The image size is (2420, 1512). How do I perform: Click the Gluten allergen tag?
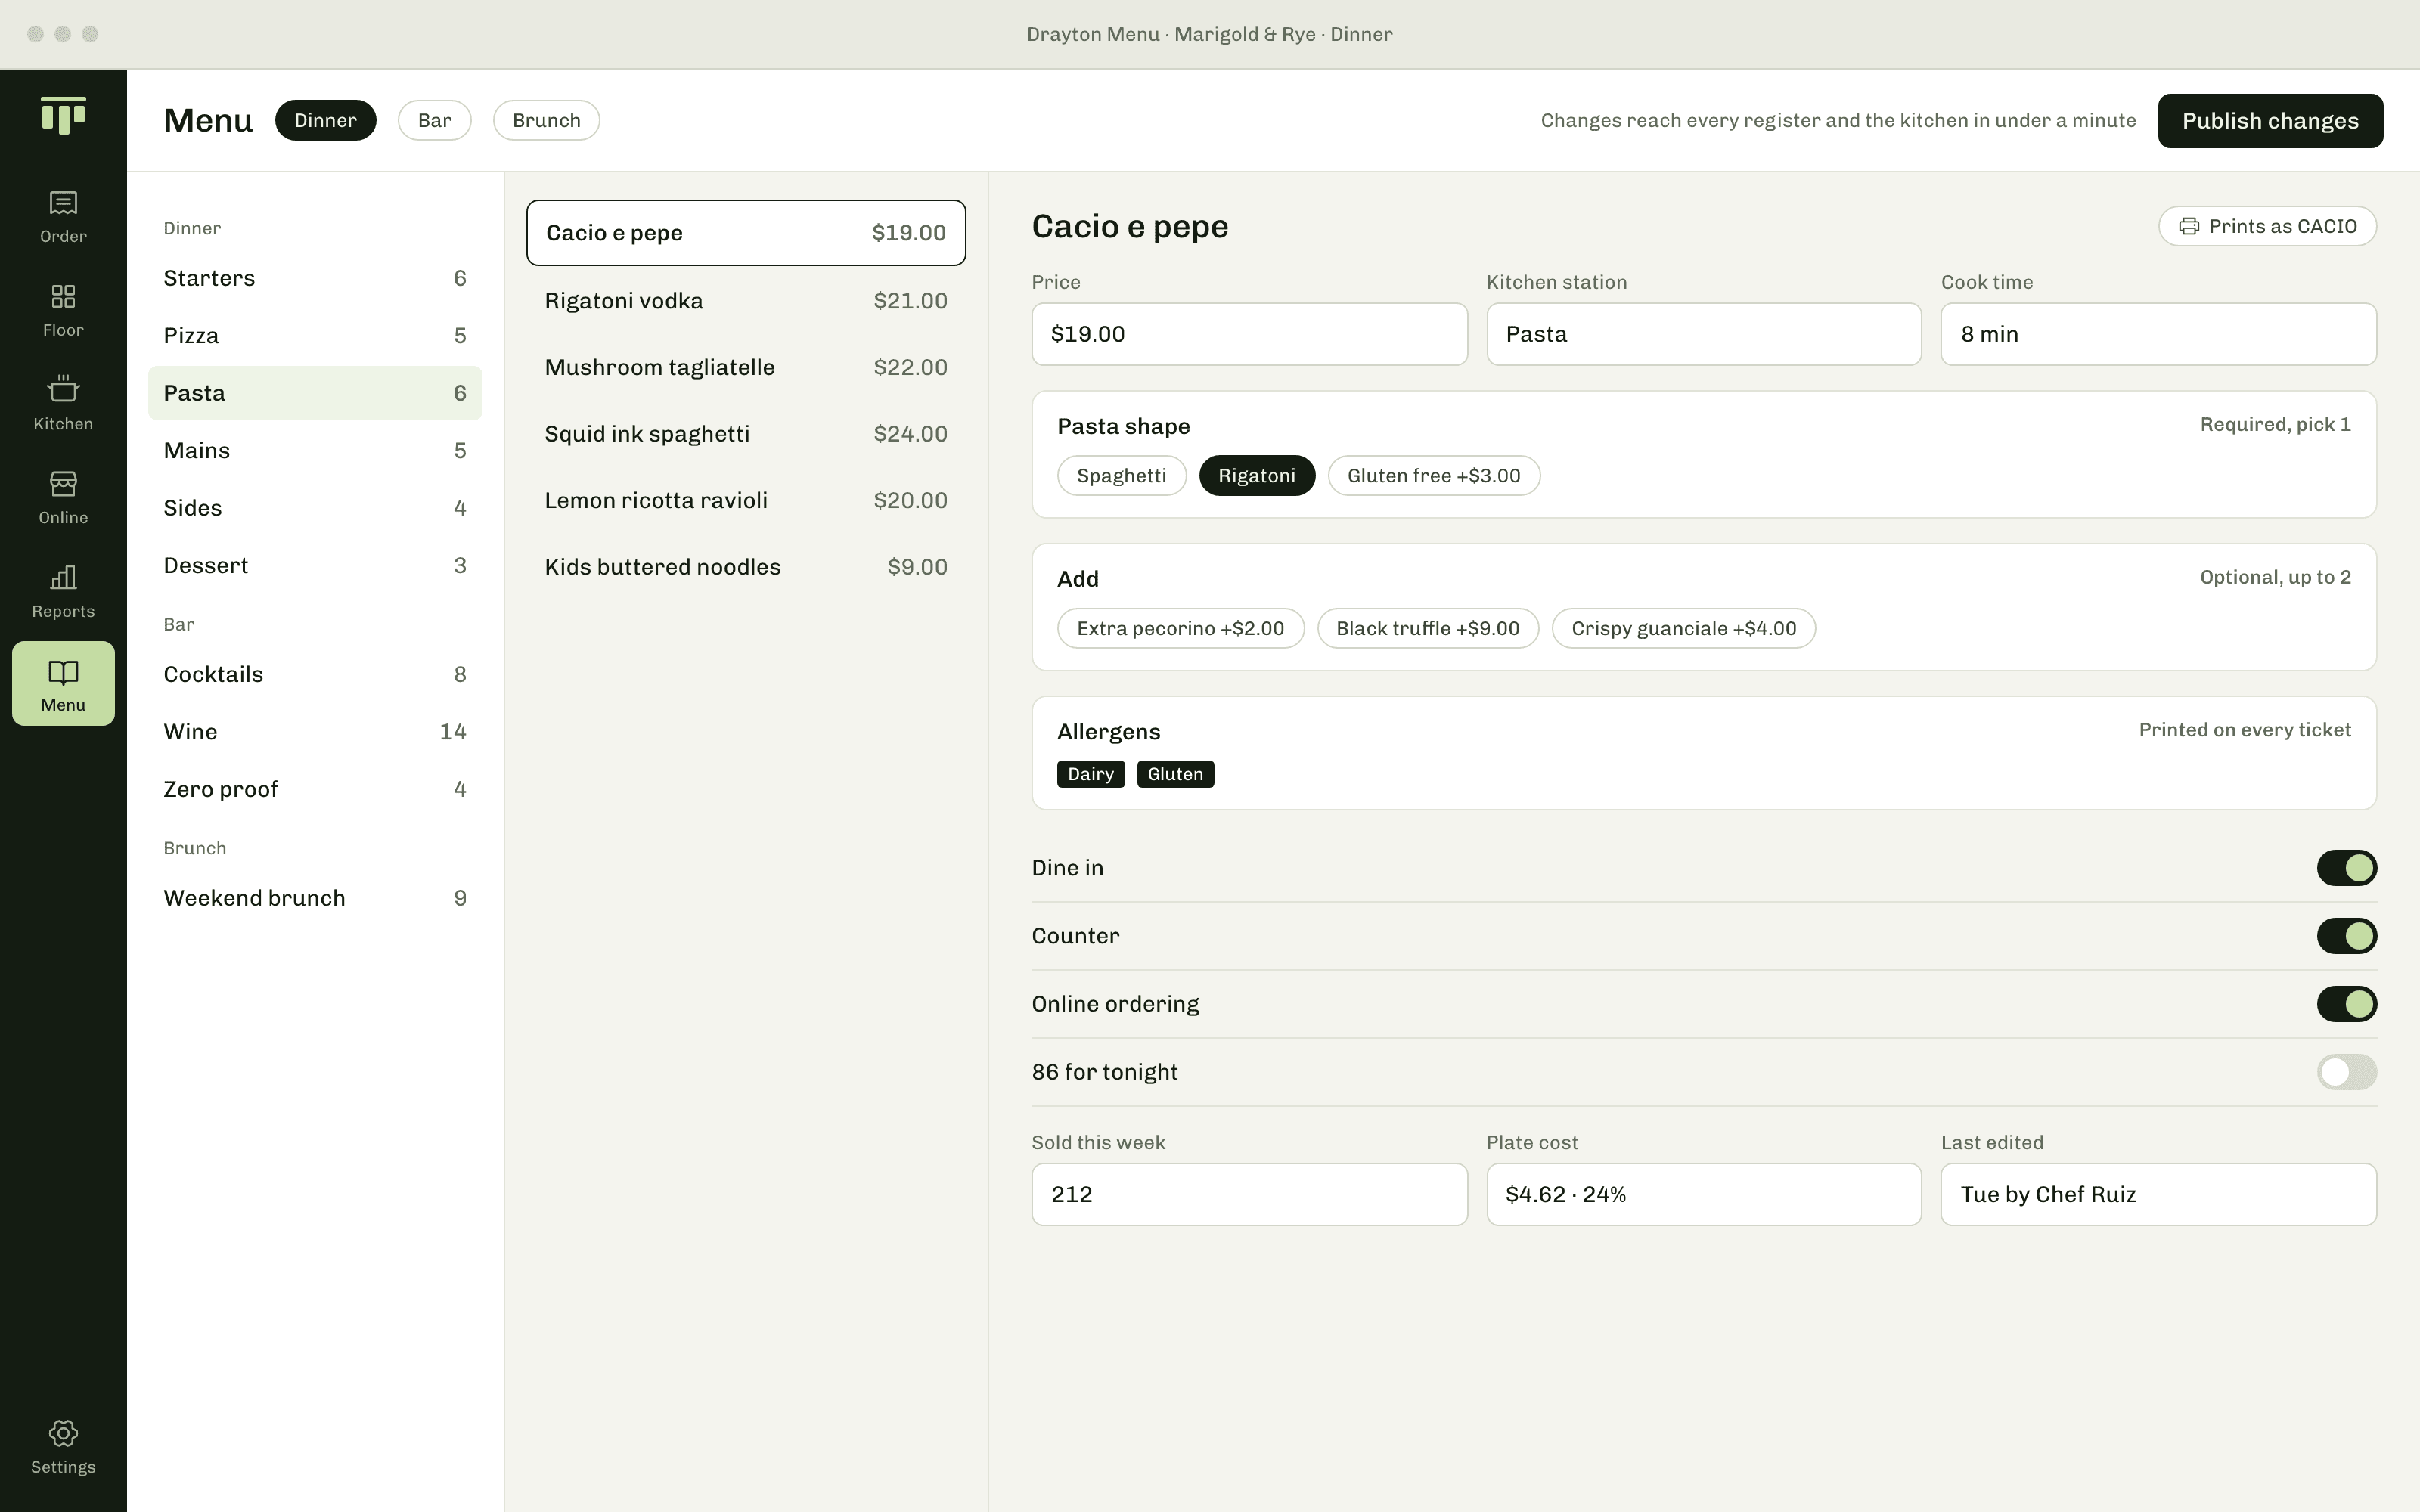tap(1175, 774)
